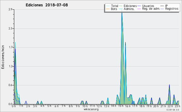
Task: Click the CC BY-SA 3.0 license text
Action: click(x=173, y=110)
